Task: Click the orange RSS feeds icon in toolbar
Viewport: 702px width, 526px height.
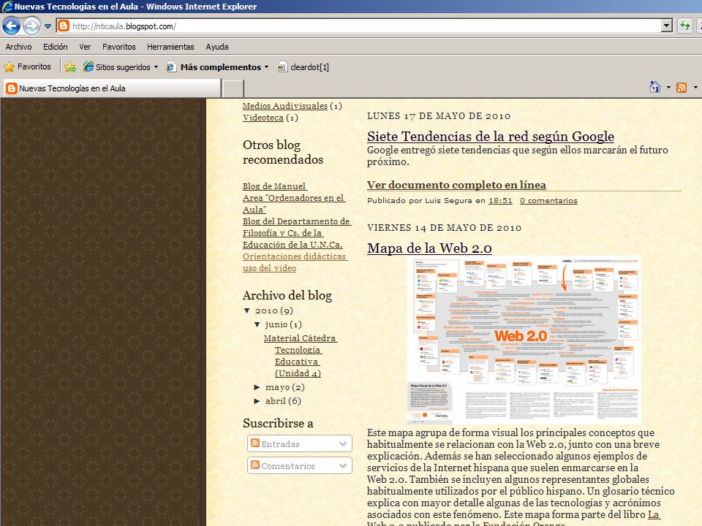Action: [x=682, y=88]
